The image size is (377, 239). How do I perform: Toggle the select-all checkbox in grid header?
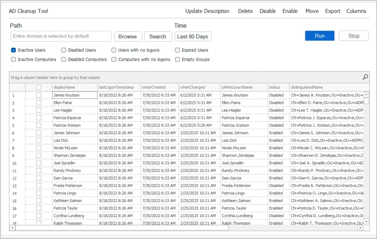[x=38, y=87]
